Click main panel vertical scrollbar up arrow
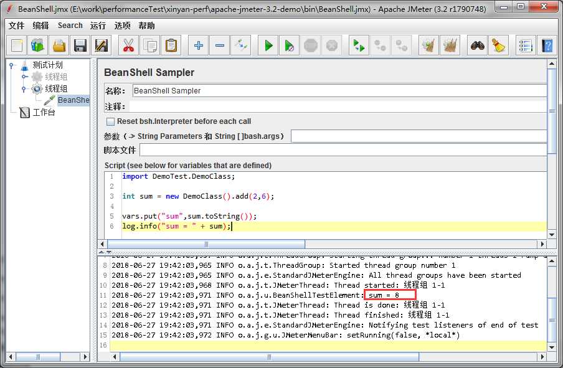 pyautogui.click(x=552, y=64)
